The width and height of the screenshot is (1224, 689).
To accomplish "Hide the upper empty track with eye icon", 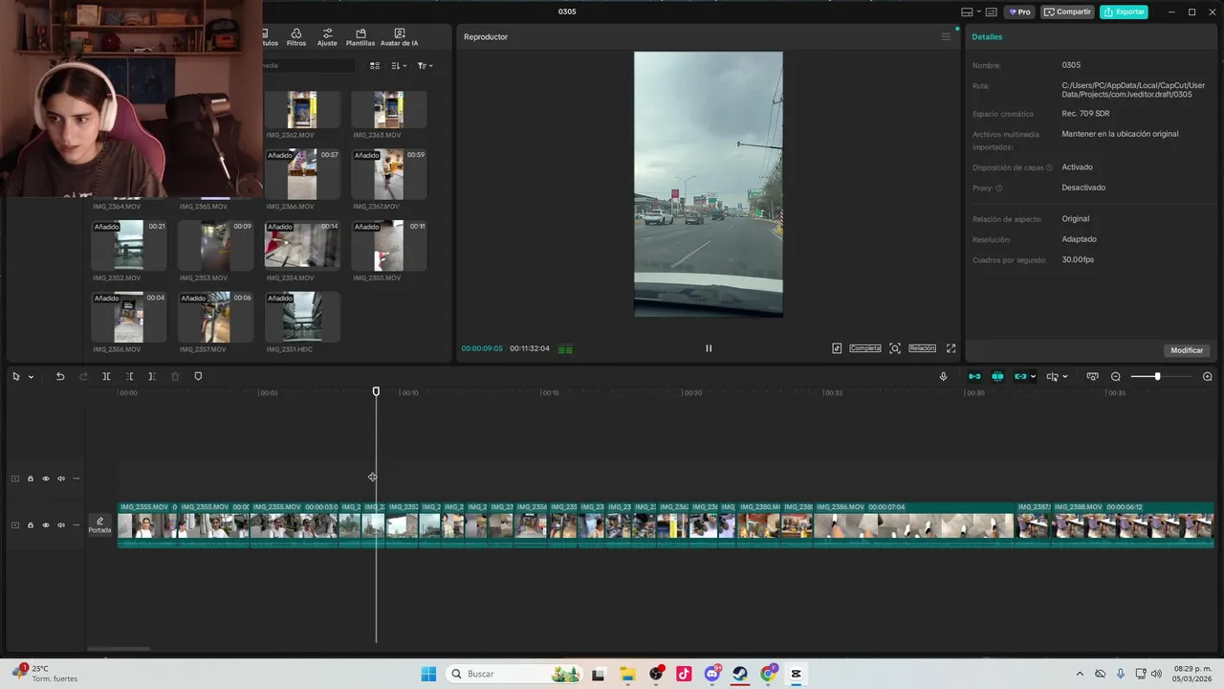I will coord(45,478).
